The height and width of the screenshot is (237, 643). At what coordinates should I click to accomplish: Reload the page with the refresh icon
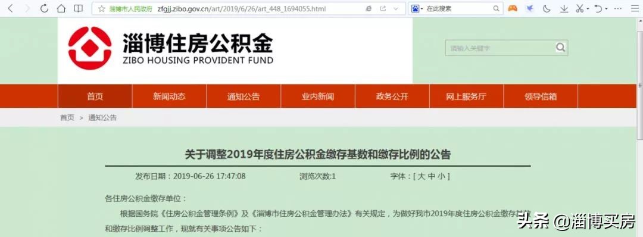coord(44,8)
